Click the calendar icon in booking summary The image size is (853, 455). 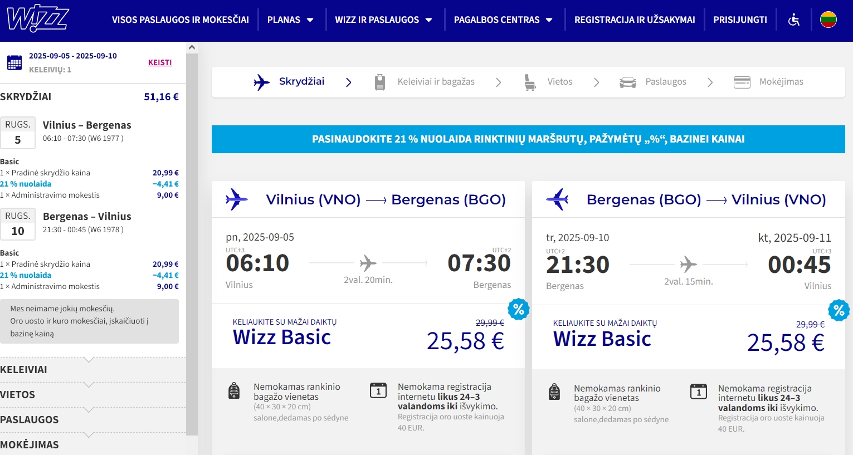pos(14,62)
